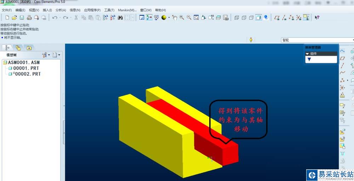The width and height of the screenshot is (354, 181).
Task: Switch display to Wireframe
Action: (x=236, y=17)
